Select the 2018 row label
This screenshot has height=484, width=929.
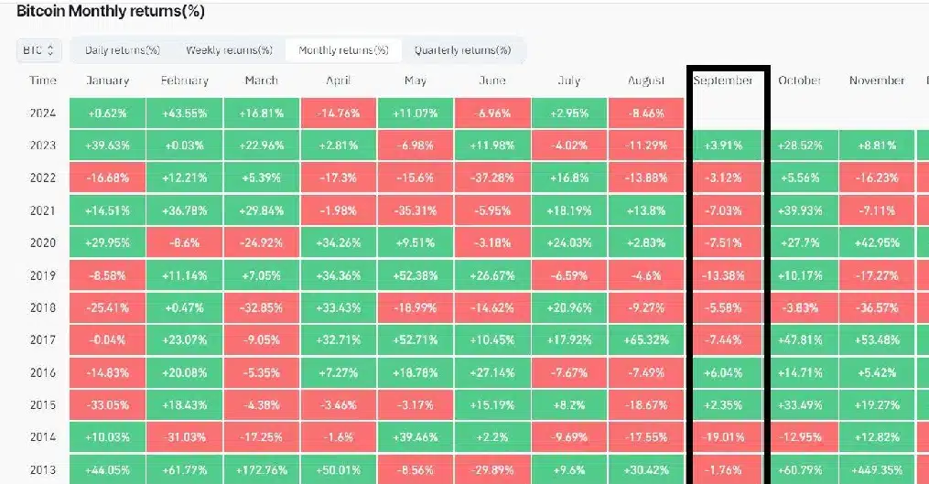43,307
